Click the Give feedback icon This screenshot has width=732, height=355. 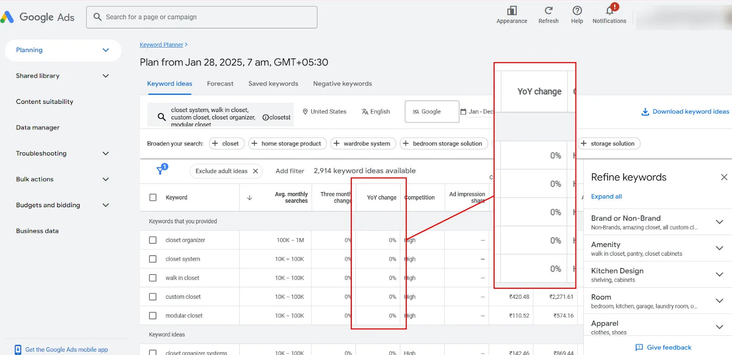click(639, 347)
